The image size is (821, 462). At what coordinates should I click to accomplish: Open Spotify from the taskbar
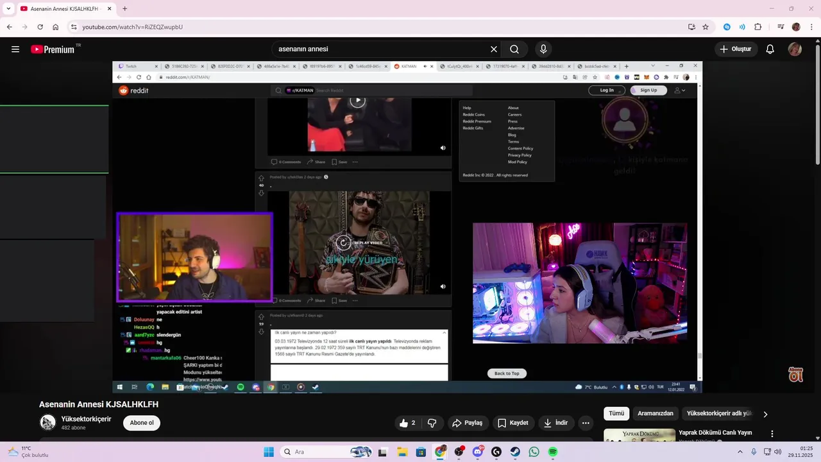pos(553,452)
